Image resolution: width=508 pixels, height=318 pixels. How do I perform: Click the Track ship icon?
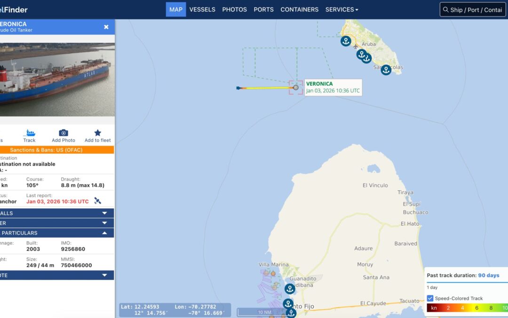(x=29, y=133)
